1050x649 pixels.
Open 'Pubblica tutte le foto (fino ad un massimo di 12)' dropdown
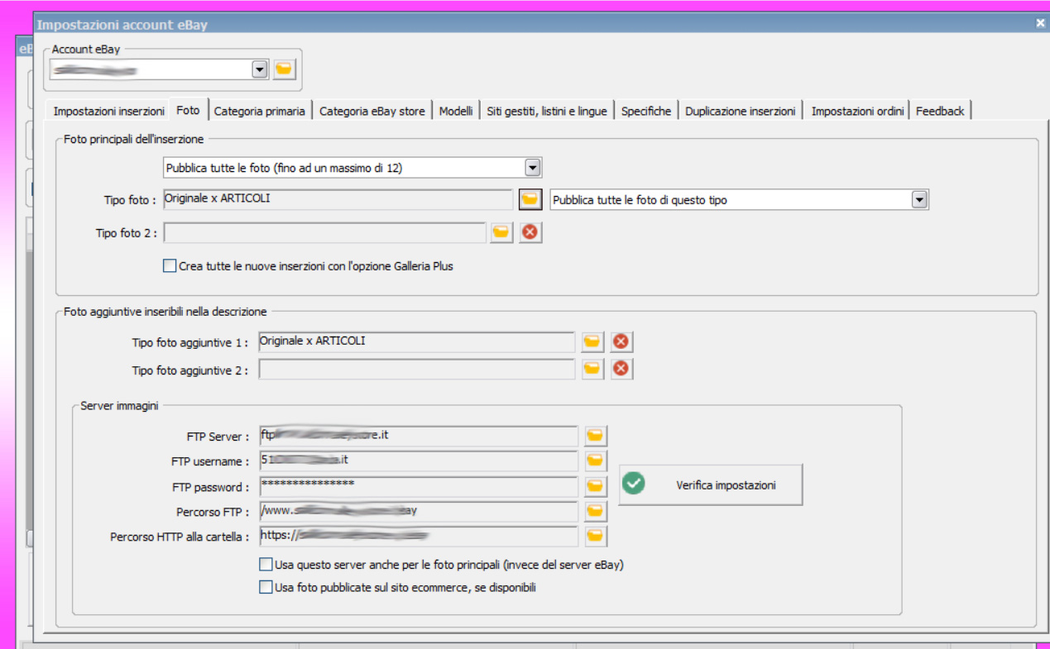[533, 168]
